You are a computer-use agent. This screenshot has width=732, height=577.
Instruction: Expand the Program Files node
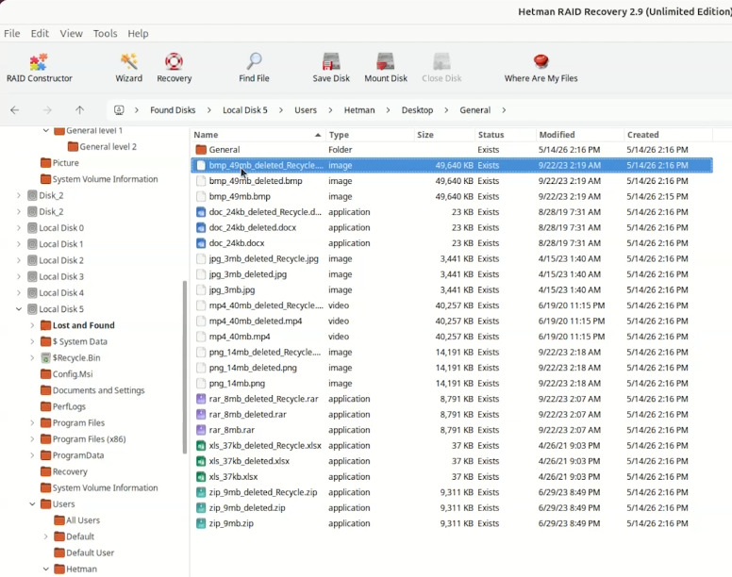(x=32, y=422)
